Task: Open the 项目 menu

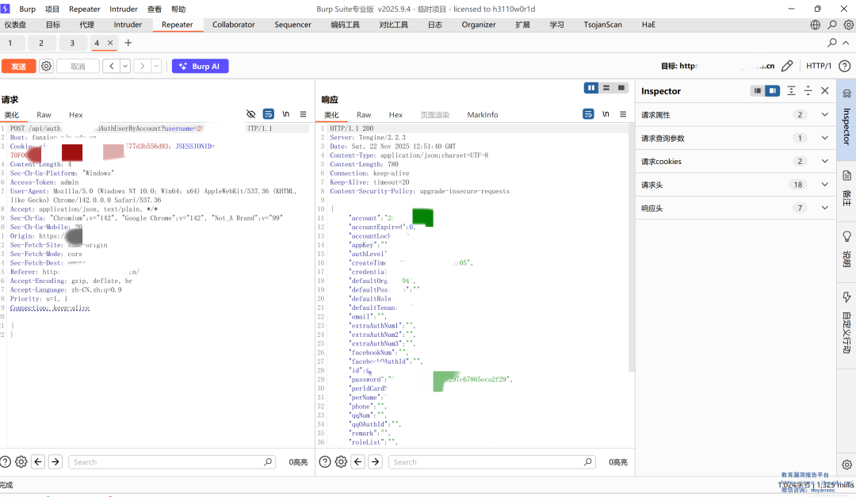Action: coord(52,9)
